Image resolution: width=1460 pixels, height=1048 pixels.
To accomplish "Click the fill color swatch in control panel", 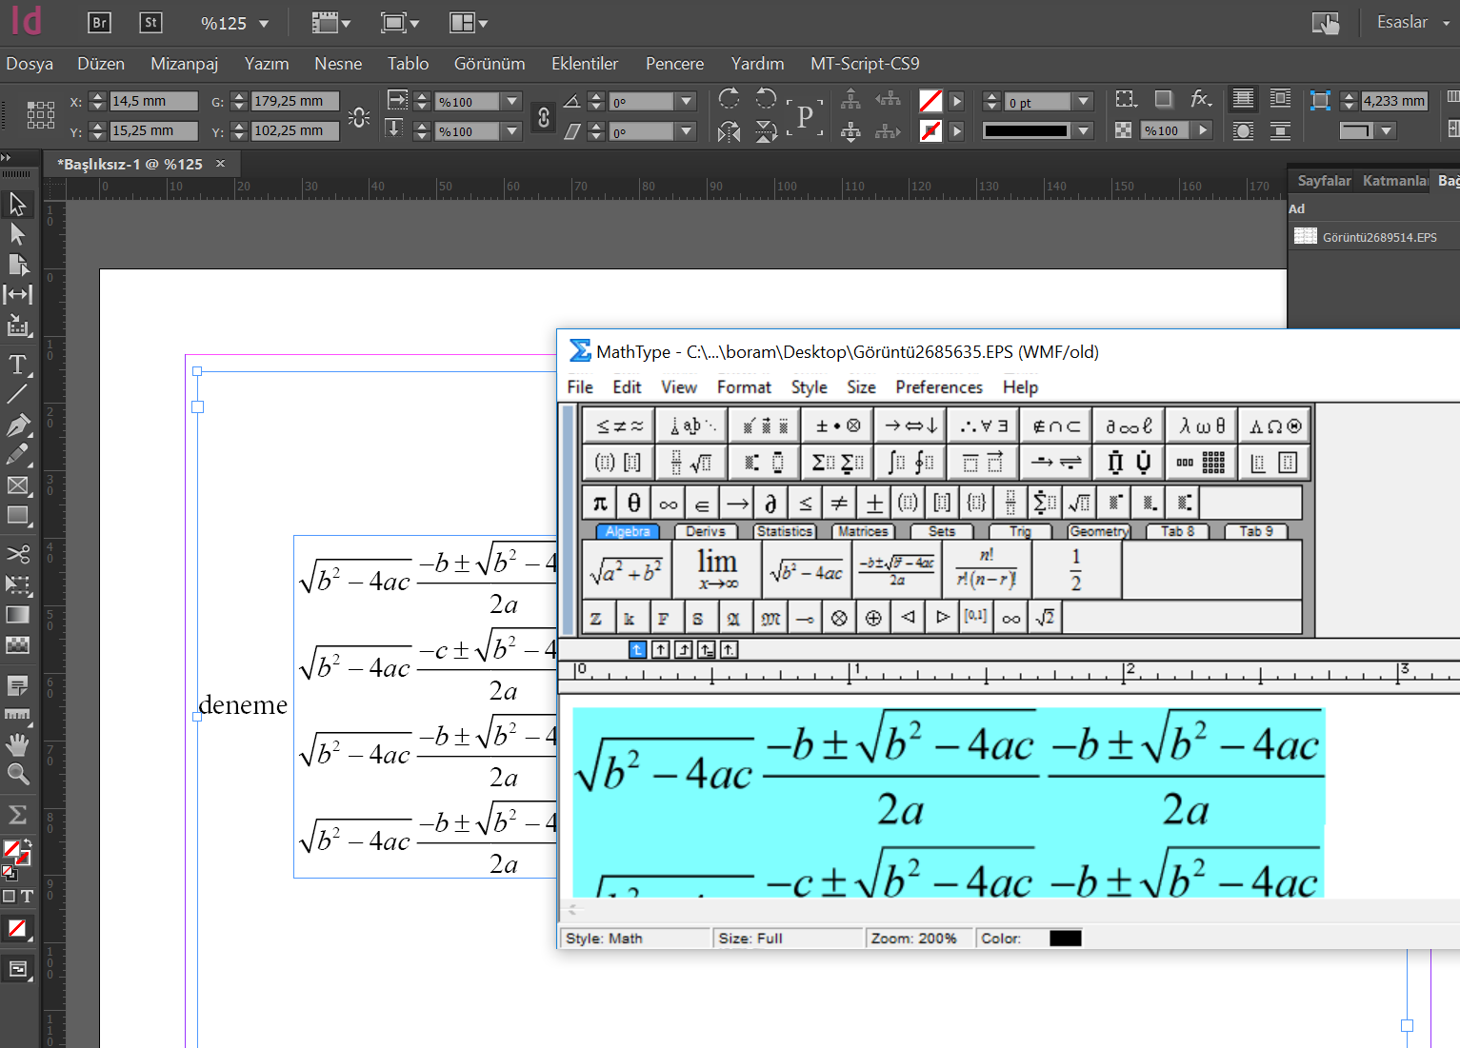I will point(930,102).
